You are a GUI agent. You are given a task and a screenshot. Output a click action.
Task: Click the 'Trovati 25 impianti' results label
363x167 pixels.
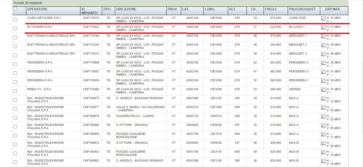tap(28, 3)
